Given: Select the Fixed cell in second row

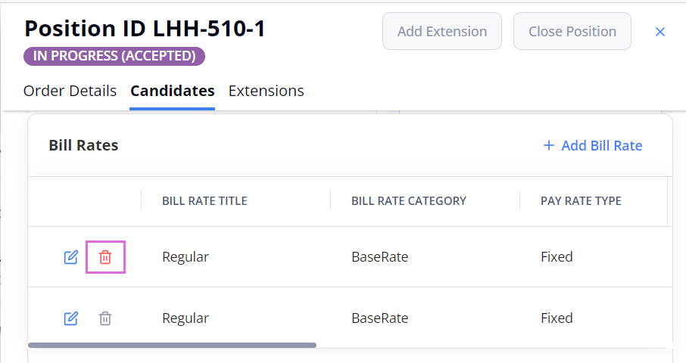Looking at the screenshot, I should [557, 318].
